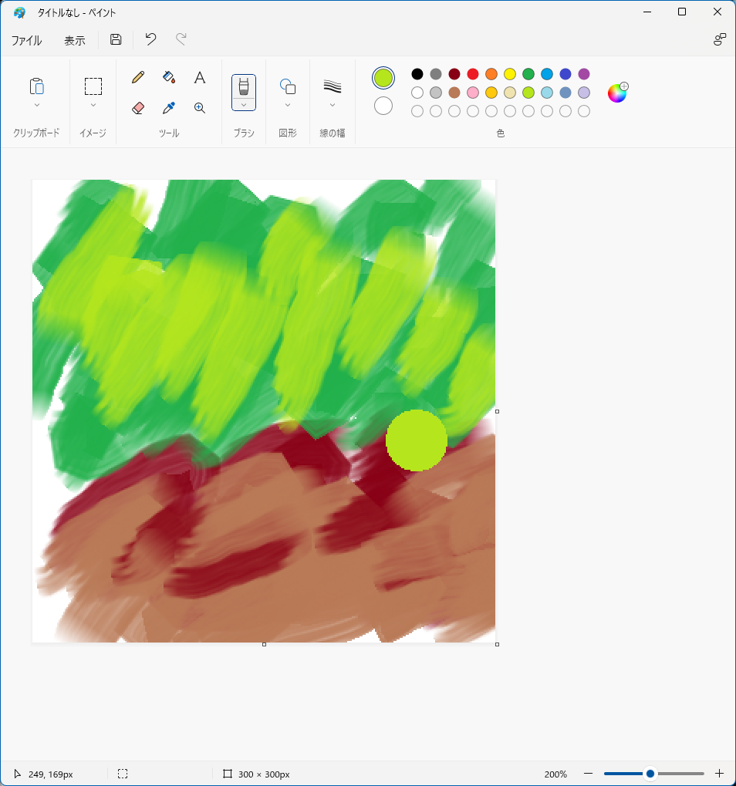Select the Pencil tool

click(x=138, y=77)
